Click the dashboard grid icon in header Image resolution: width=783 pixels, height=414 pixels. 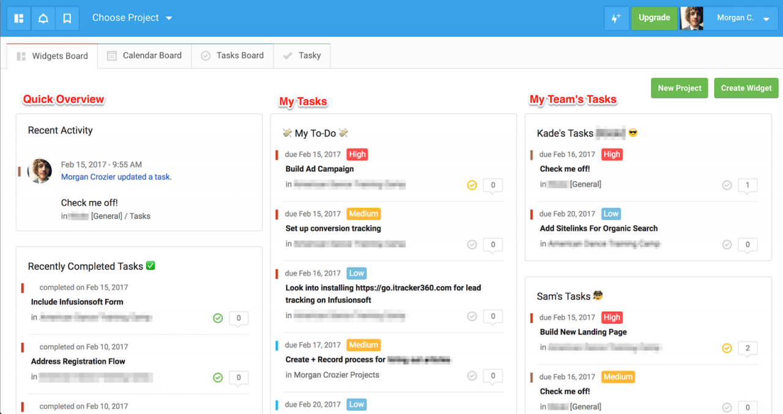[x=19, y=18]
